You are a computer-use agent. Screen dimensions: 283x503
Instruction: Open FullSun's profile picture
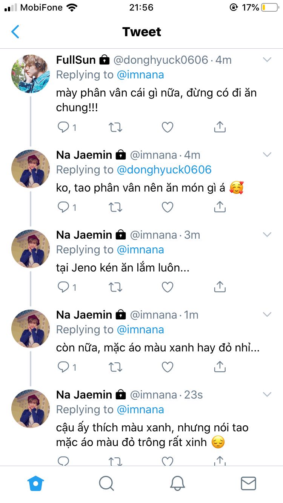coord(31,74)
